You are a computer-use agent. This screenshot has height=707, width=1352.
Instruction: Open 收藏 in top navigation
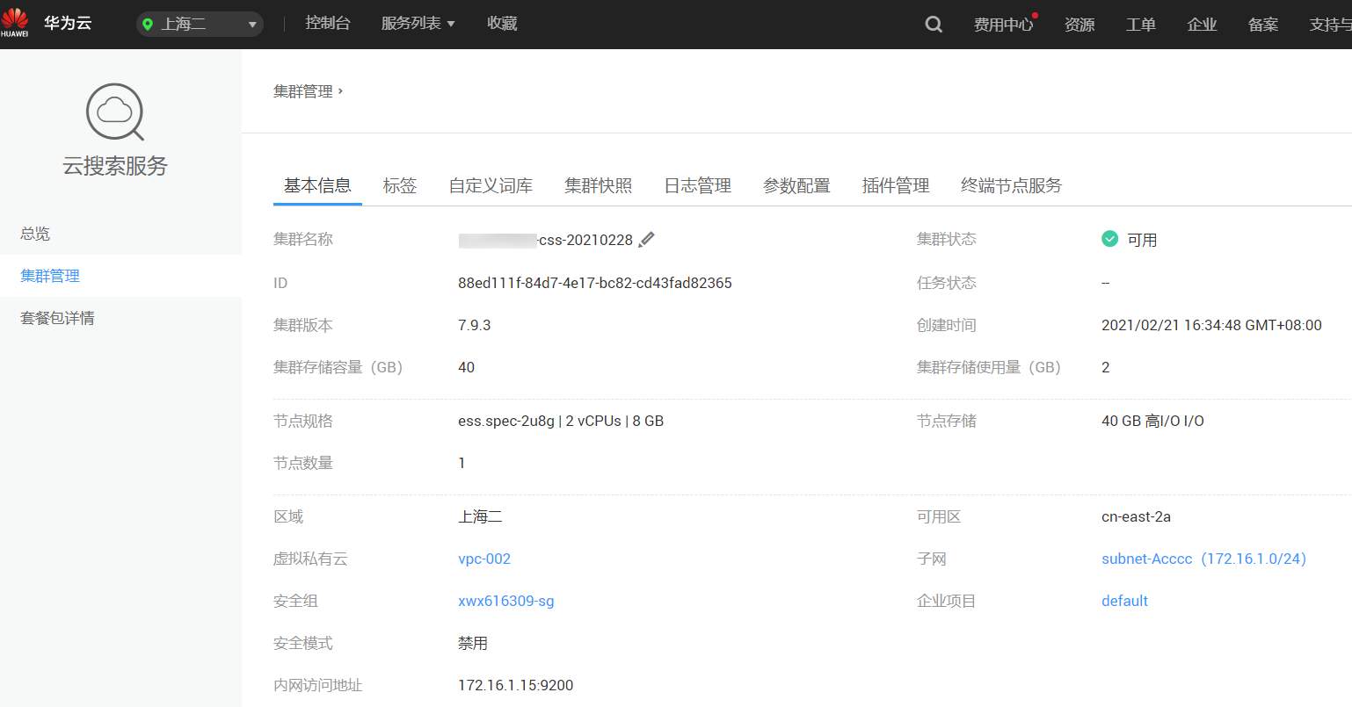click(x=502, y=24)
